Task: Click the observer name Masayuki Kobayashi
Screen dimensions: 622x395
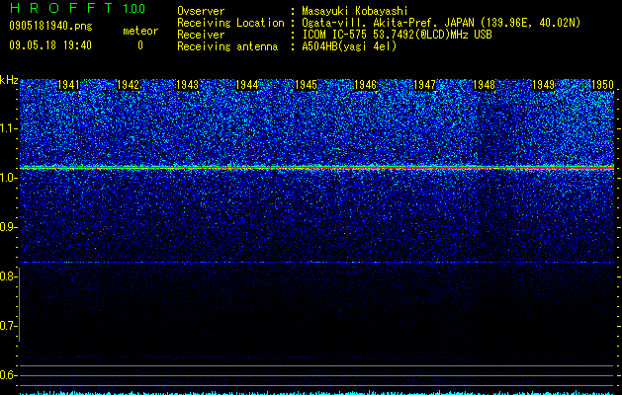Action: pos(355,11)
